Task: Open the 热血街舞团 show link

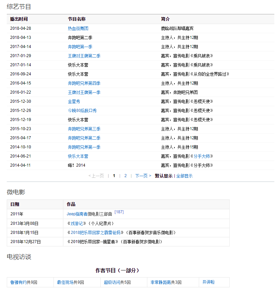Action: (x=78, y=28)
